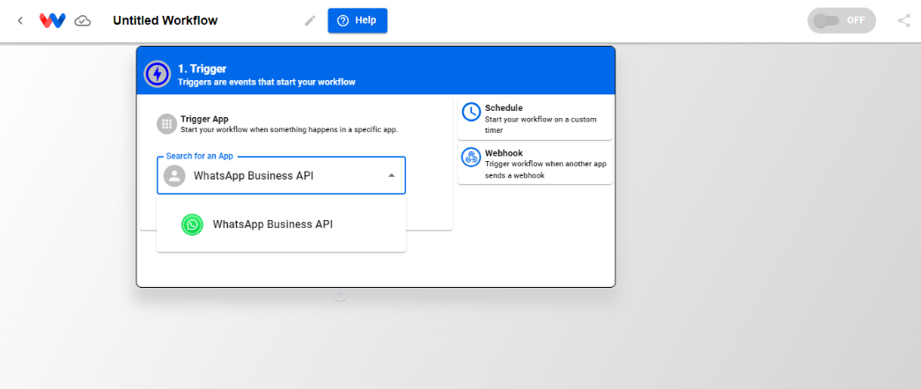Click the Trigger App grid icon
Screen dimensions: 921x389
[x=166, y=124]
